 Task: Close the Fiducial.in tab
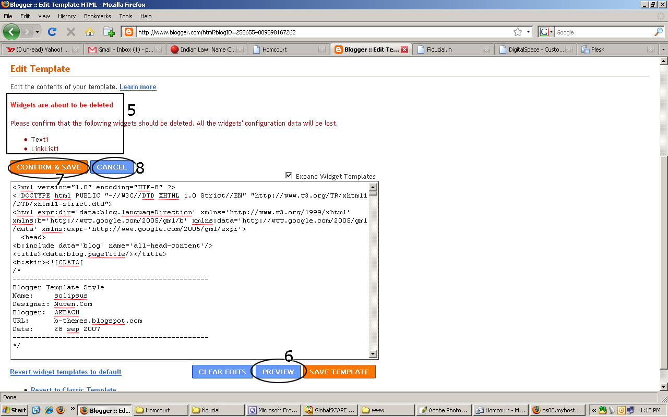coord(486,50)
